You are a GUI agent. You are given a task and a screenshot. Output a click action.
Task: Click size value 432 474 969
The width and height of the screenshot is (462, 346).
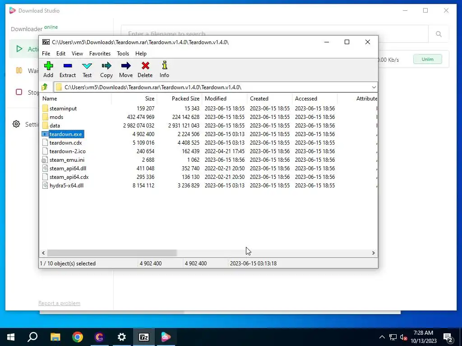tap(141, 117)
